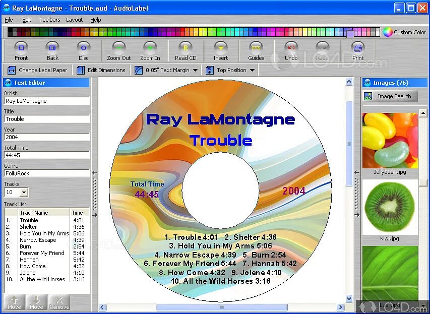Screen dimensions: 430x314
Task: Click Change Label Paper
Action: 37,70
